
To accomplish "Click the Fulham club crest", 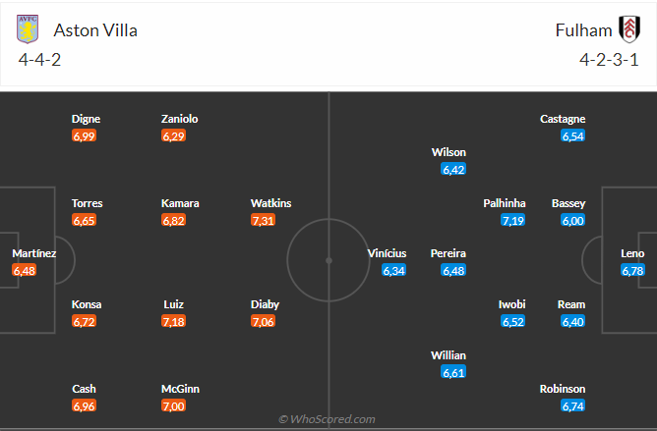I will coord(627,29).
